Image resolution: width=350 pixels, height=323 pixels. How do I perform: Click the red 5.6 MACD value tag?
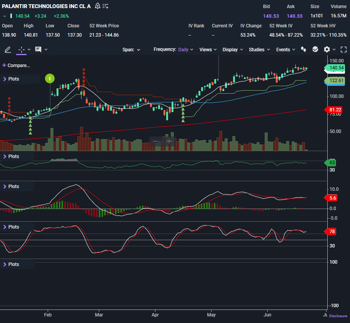(x=331, y=198)
